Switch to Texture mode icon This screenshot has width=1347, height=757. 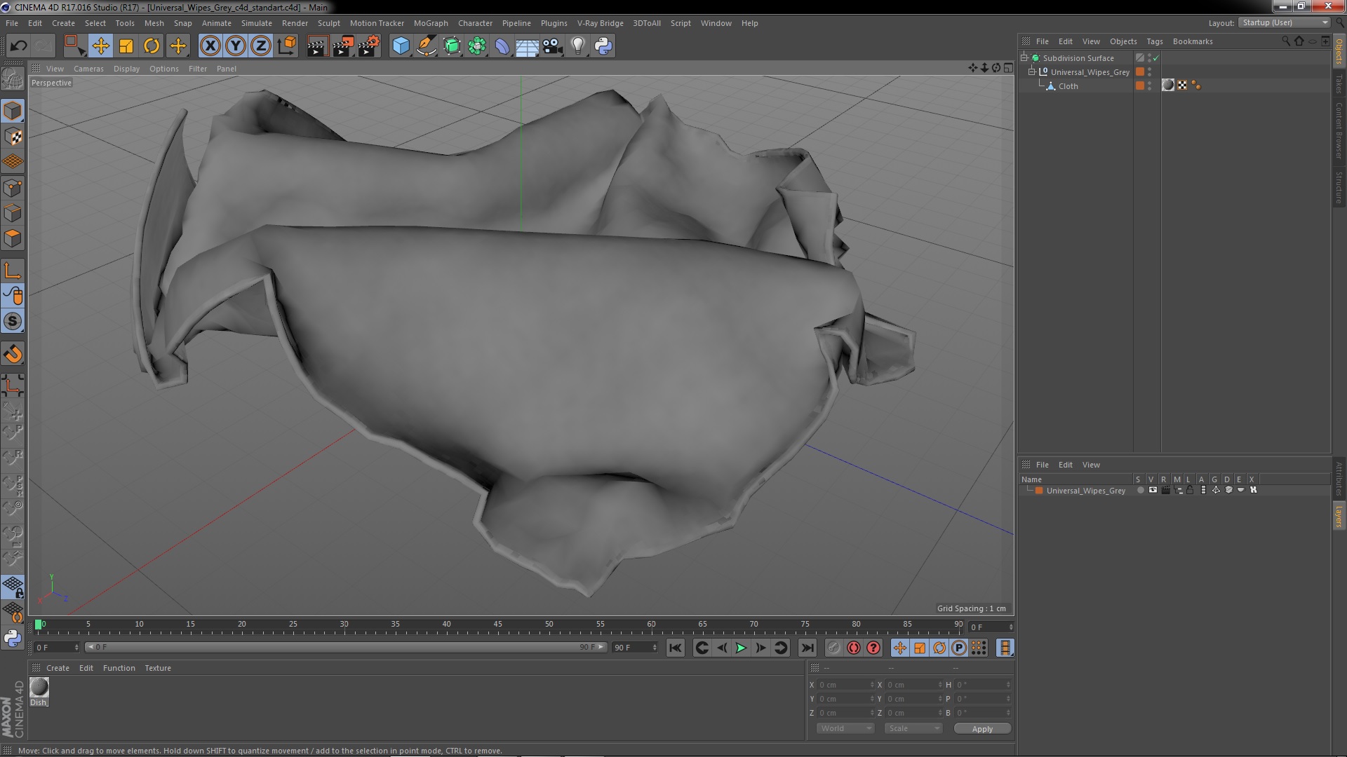pyautogui.click(x=13, y=137)
